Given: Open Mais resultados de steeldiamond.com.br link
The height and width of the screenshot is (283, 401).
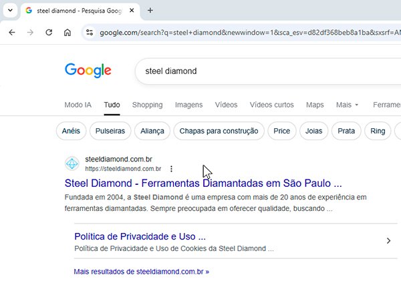Looking at the screenshot, I should 142,272.
